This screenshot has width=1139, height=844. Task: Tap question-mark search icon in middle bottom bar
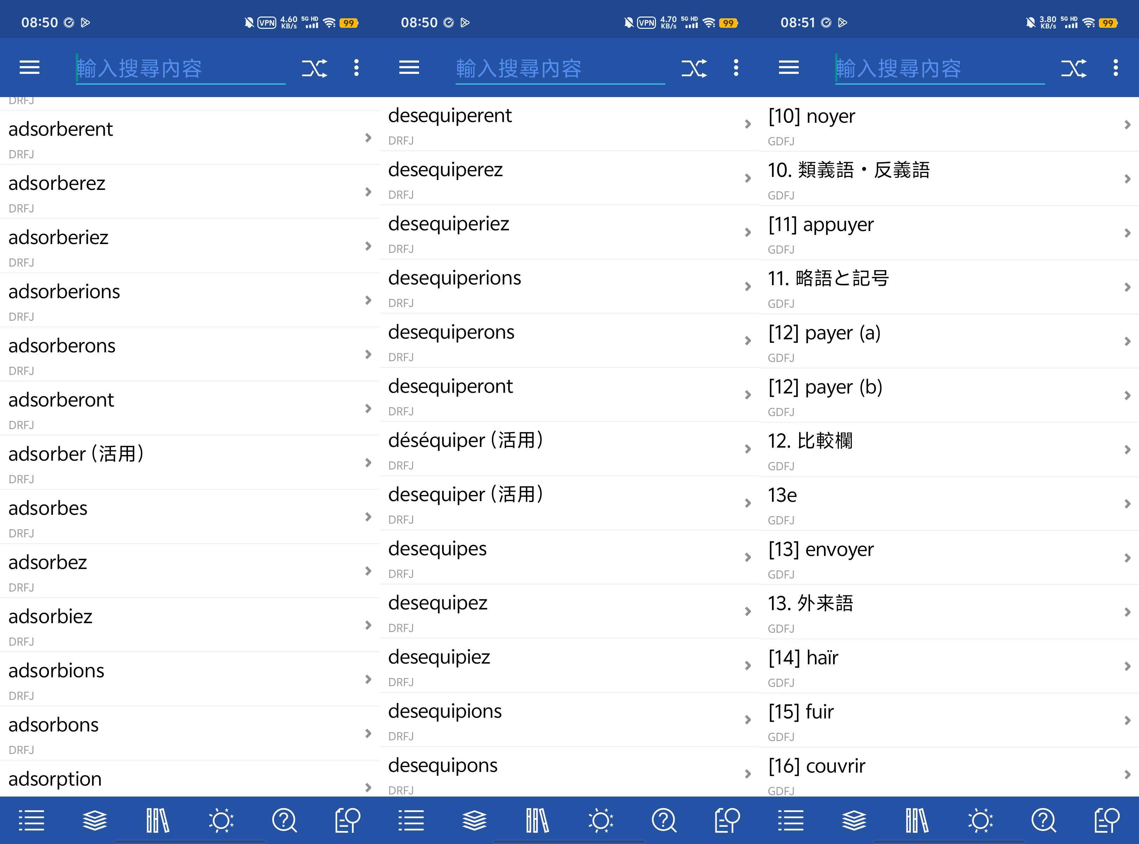point(664,820)
